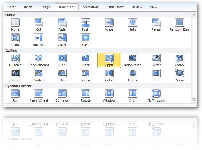Viewport: 202px width, 150px height.
Task: Apply the Orbit transition
Action: point(133,96)
